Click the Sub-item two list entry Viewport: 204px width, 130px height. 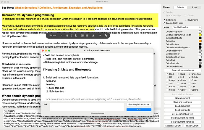[55, 92]
